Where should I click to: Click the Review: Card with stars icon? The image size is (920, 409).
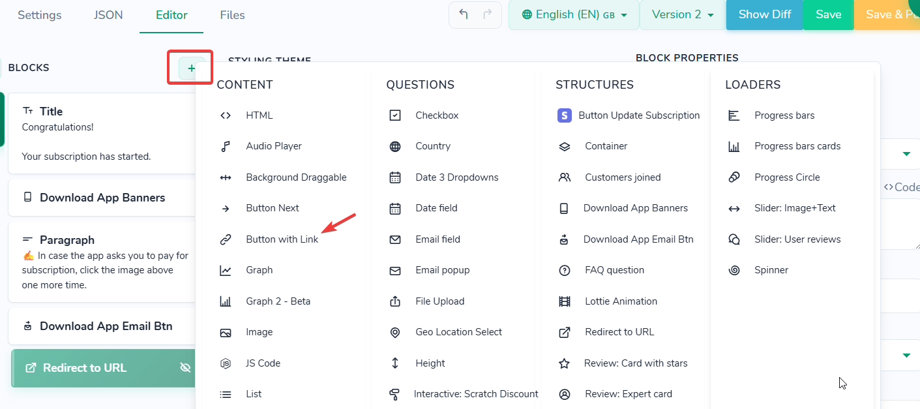pos(565,363)
